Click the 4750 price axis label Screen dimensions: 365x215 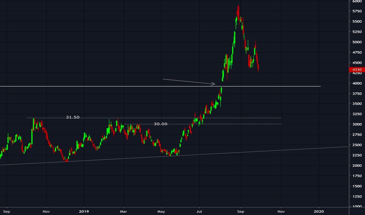pyautogui.click(x=357, y=52)
